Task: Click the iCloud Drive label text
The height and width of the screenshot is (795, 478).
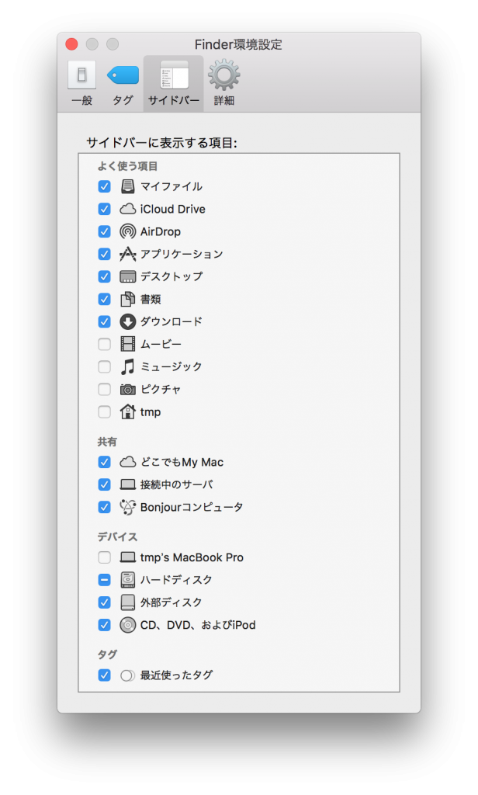Action: 173,209
